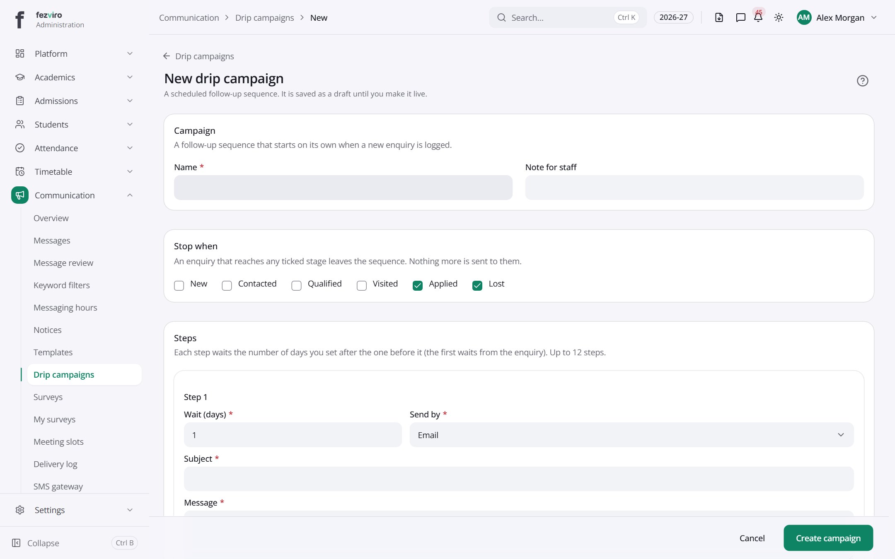Image resolution: width=895 pixels, height=559 pixels.
Task: Open the help question mark icon
Action: 862,81
